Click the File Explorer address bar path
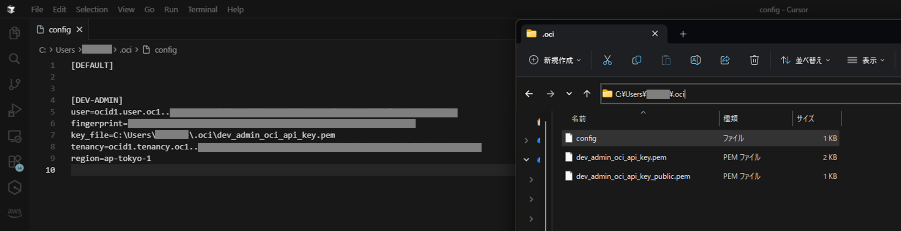Screen dimensions: 901x231 [750, 94]
